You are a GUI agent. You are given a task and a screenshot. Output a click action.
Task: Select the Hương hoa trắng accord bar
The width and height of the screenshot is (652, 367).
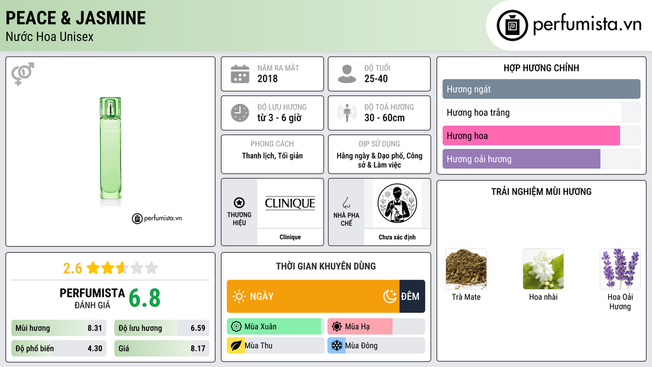pos(541,112)
